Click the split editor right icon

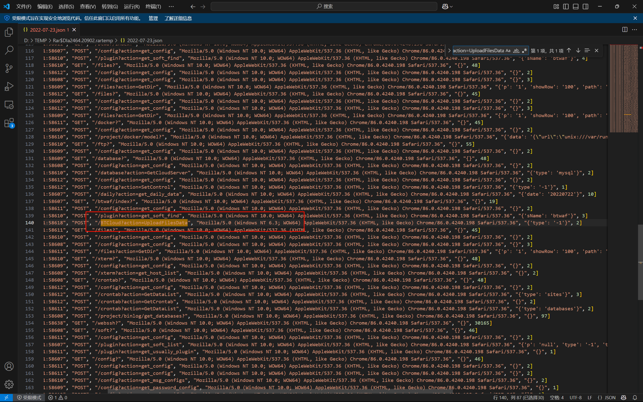coord(625,29)
